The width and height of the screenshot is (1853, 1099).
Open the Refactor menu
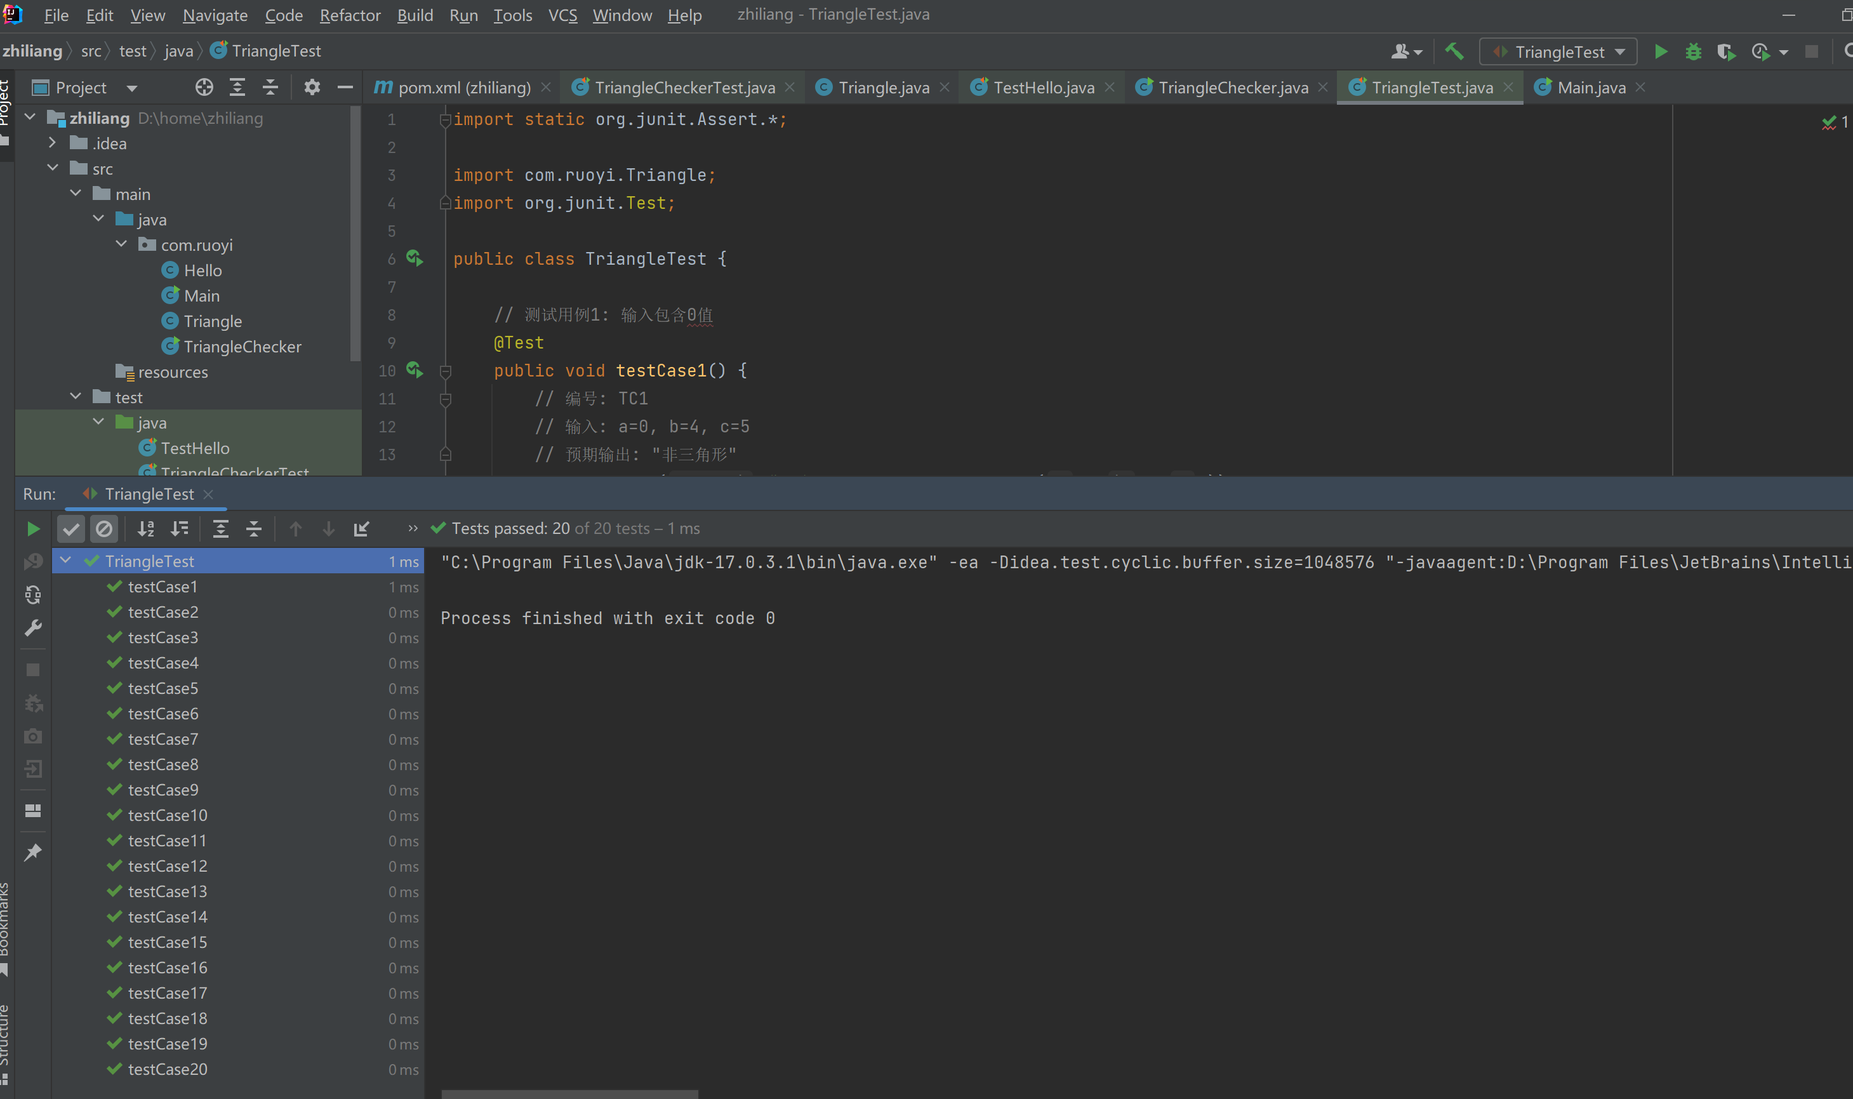[349, 15]
